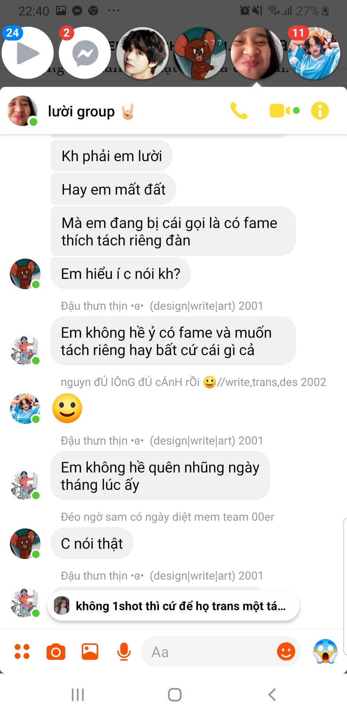Tap Android back navigation button

coord(272,694)
